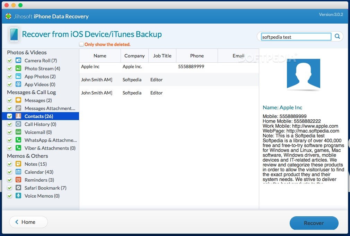Sort by Company column header

click(134, 56)
